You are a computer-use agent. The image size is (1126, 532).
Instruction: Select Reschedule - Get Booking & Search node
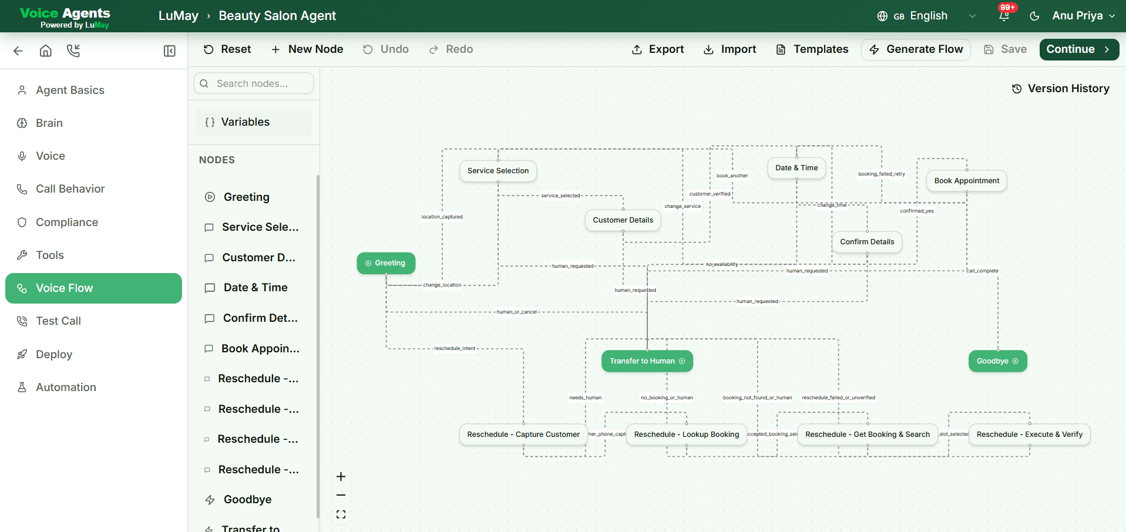click(868, 435)
